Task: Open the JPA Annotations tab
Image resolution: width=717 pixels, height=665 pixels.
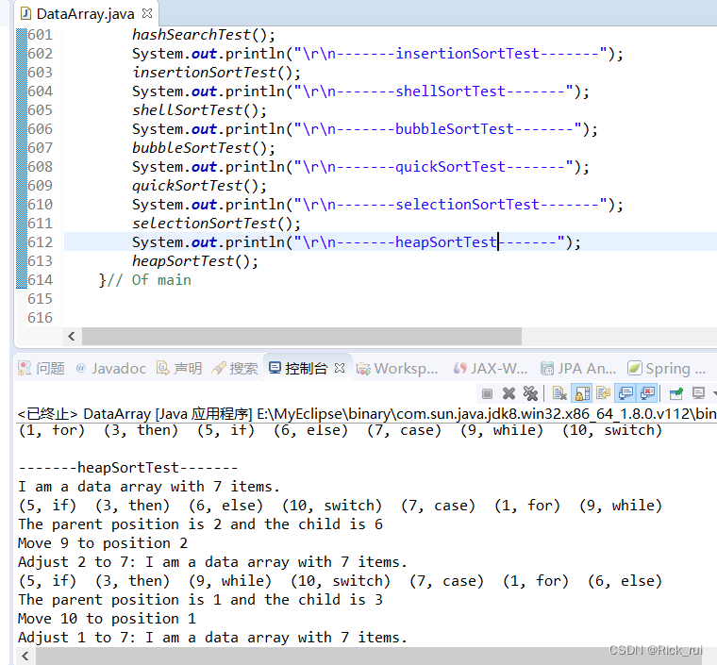Action: tap(578, 369)
